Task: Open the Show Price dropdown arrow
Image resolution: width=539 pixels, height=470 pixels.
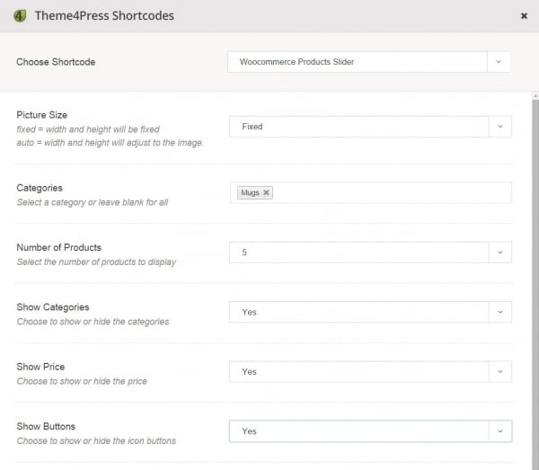Action: pos(500,372)
